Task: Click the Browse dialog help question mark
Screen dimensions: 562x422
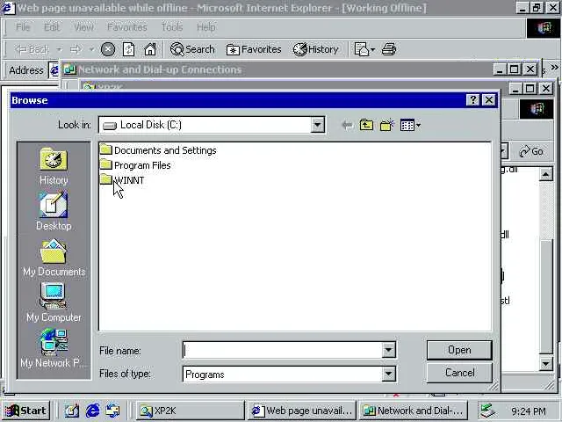Action: (x=472, y=99)
